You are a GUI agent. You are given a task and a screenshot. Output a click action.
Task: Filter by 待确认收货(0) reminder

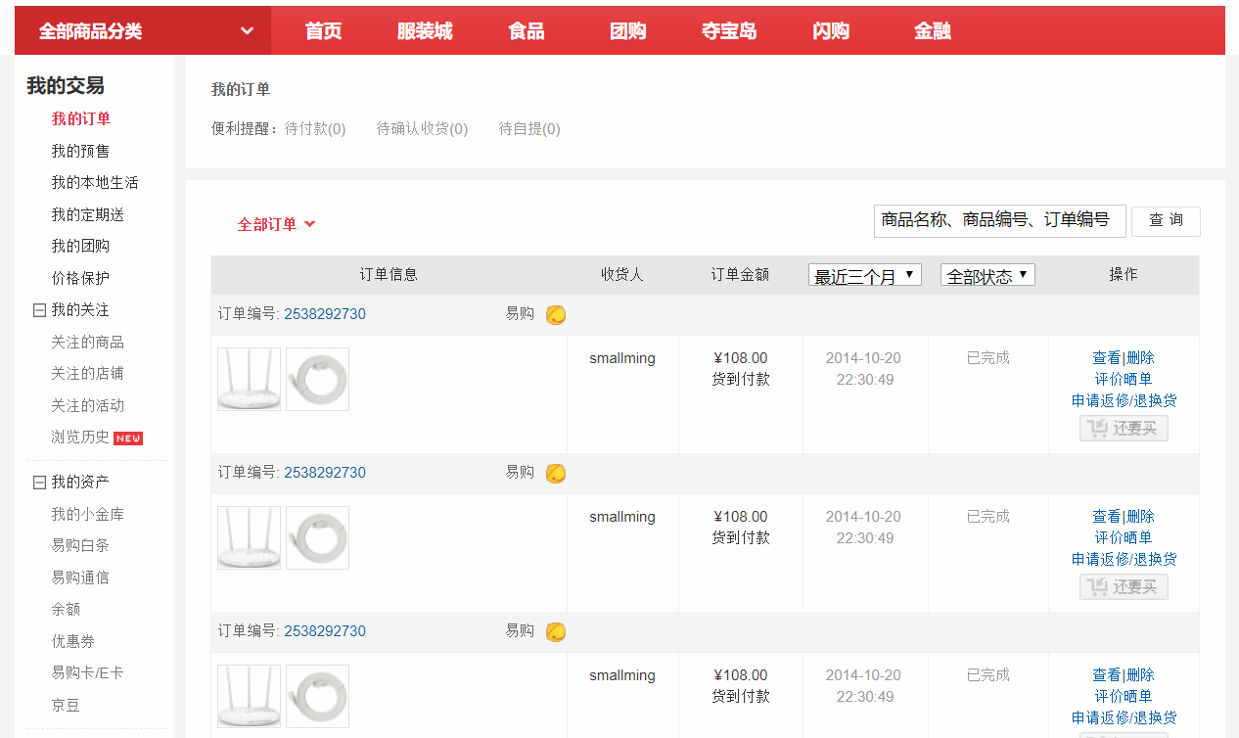pyautogui.click(x=422, y=129)
